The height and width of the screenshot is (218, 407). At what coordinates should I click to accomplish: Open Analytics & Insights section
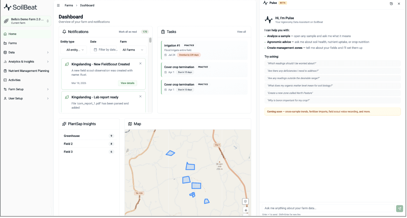[26, 62]
